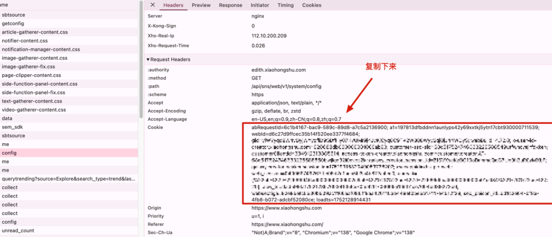Select image-gatherer-fix.css request
The height and width of the screenshot is (237, 552).
coord(69,66)
